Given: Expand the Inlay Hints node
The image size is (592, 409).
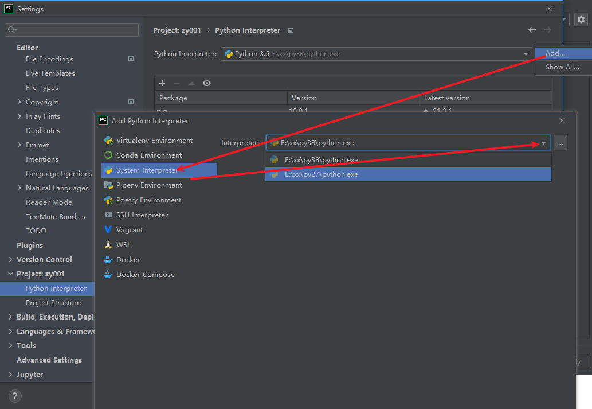Looking at the screenshot, I should (19, 116).
